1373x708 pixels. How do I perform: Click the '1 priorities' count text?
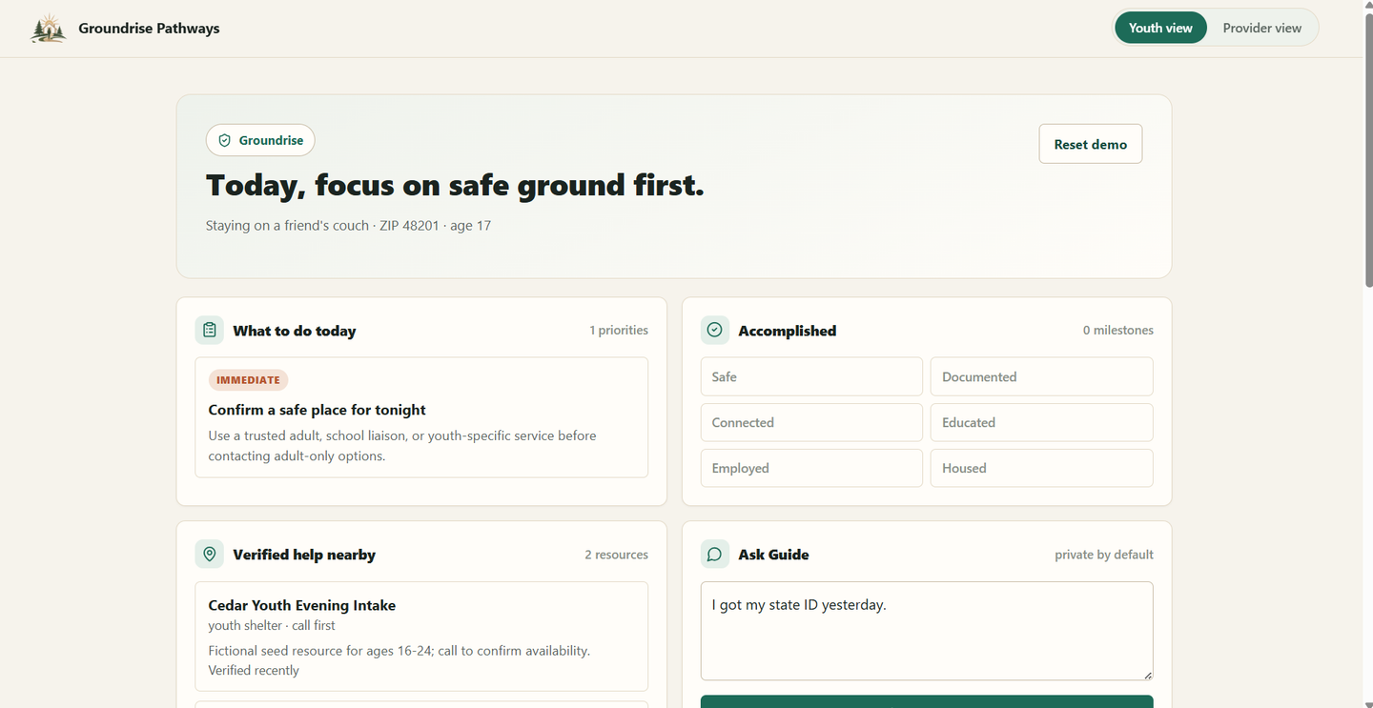click(619, 331)
